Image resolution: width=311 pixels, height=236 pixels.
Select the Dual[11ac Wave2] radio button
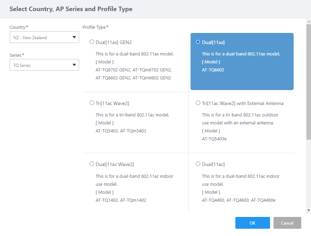click(x=92, y=164)
